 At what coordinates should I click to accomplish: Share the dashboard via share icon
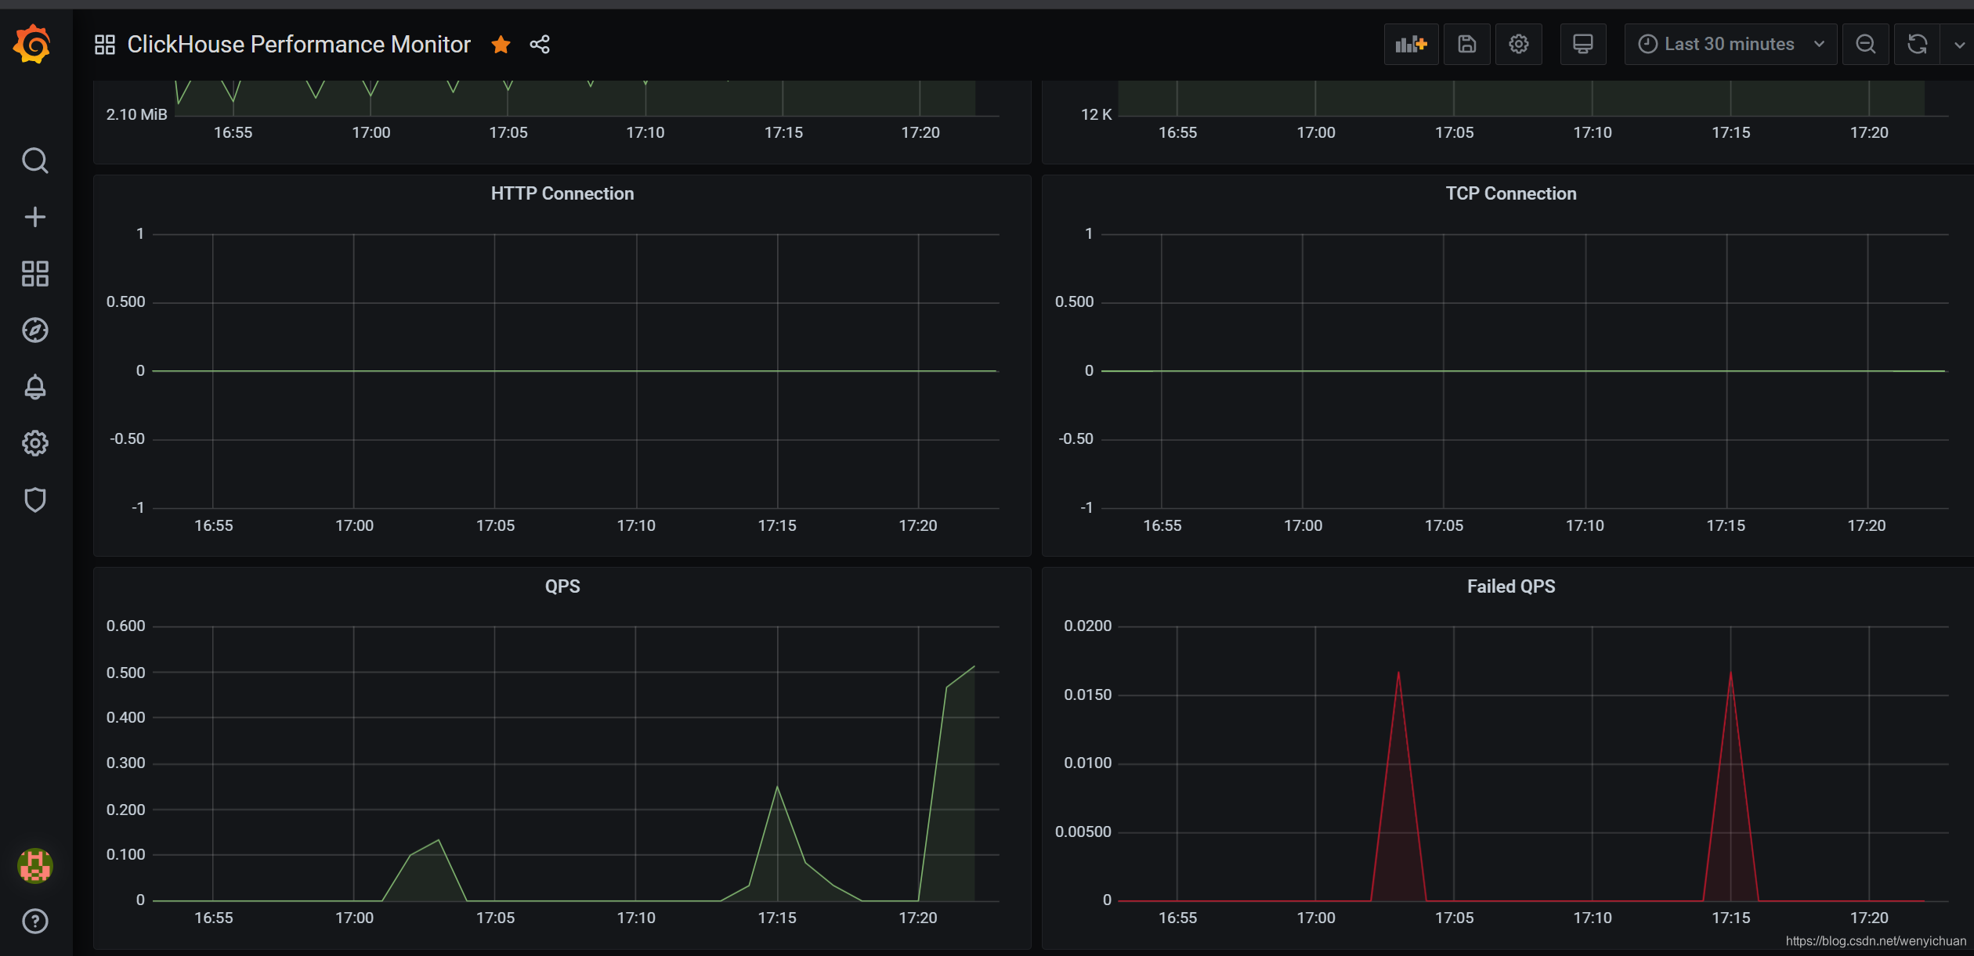[540, 45]
